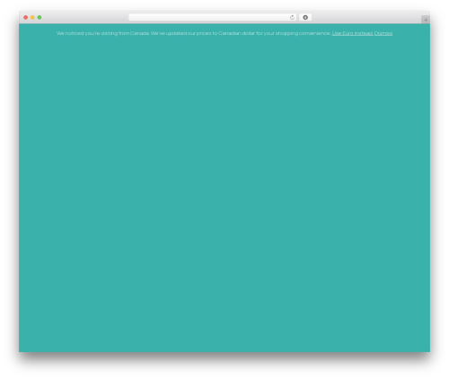Close the window with red button
The image size is (449, 379).
26,17
